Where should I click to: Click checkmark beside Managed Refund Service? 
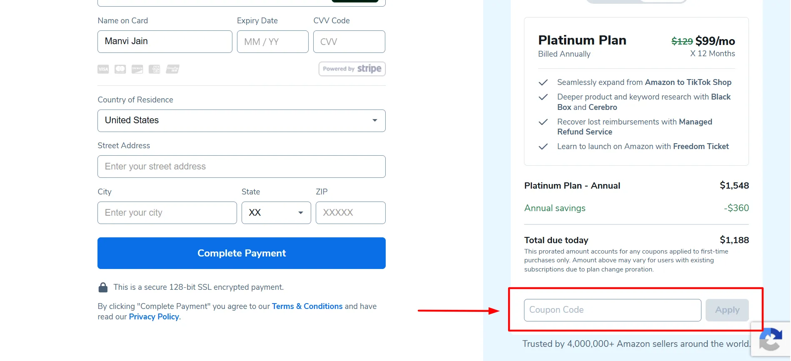tap(543, 122)
